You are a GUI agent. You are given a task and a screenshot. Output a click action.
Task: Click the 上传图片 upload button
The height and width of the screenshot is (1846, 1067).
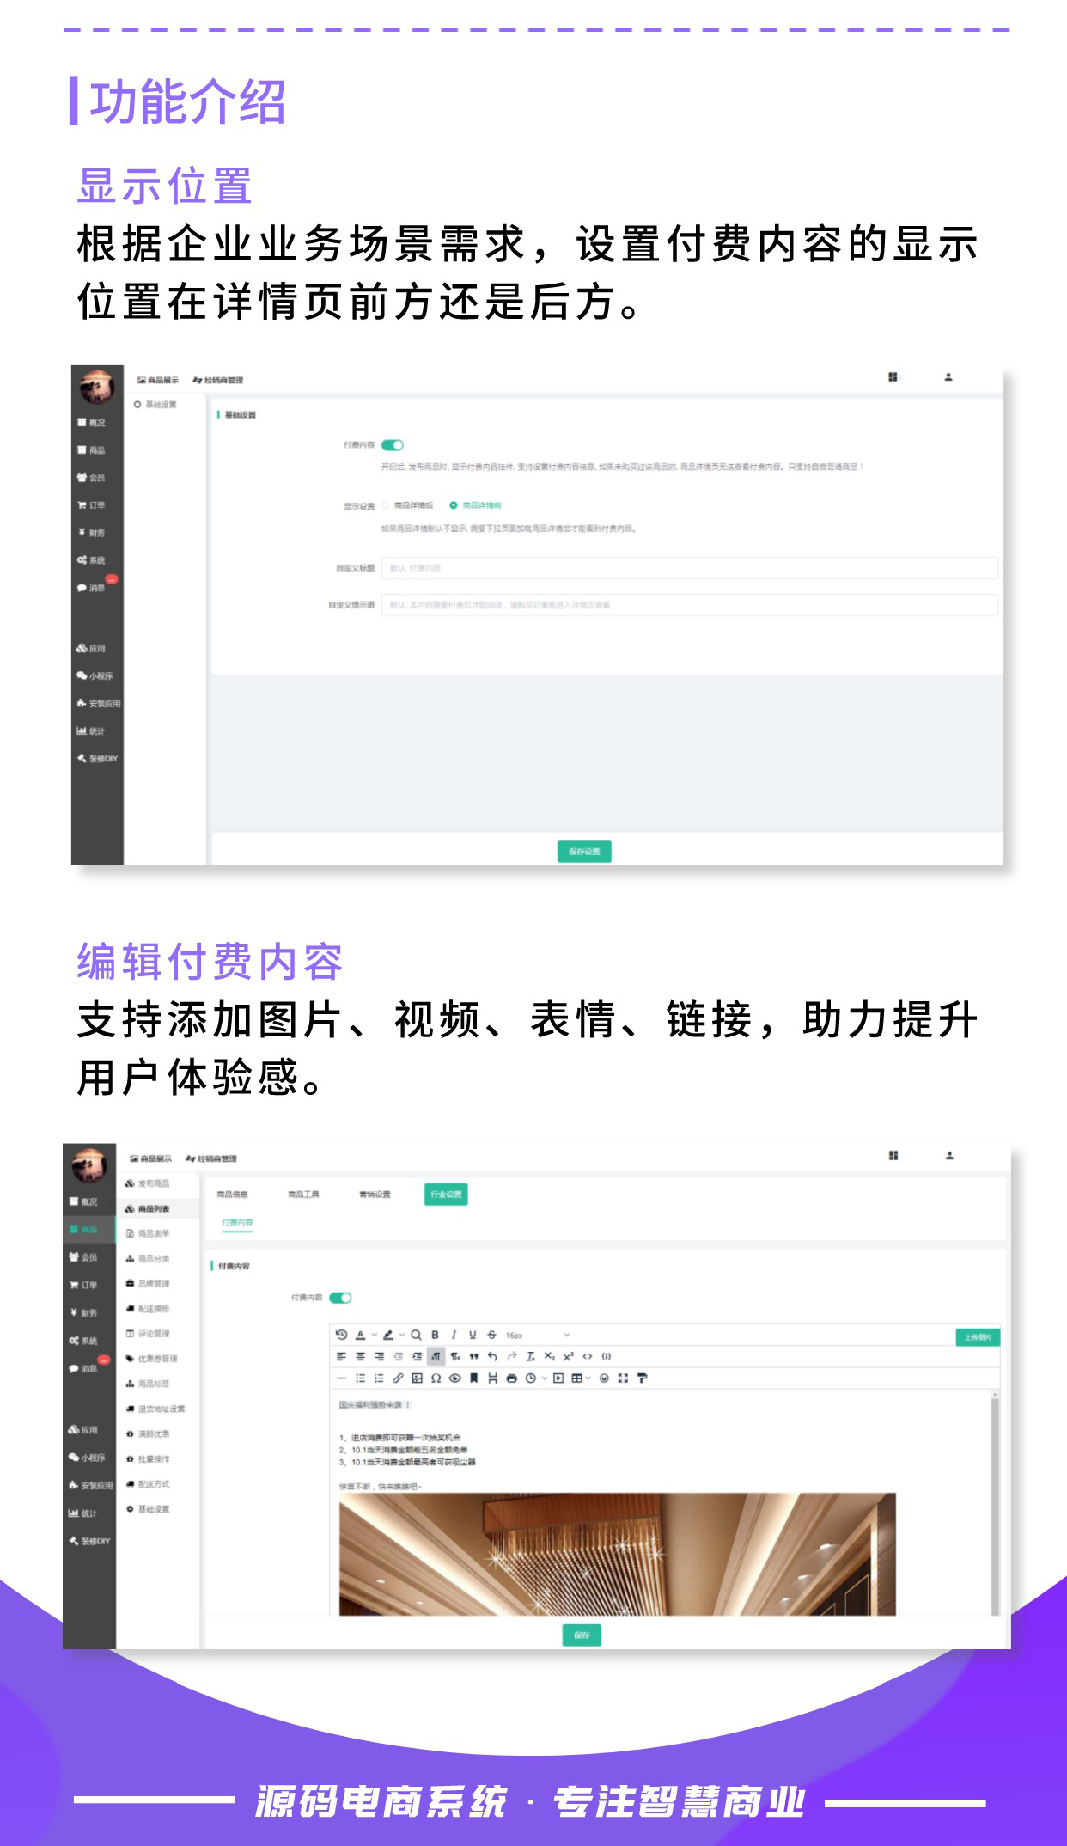pos(978,1337)
